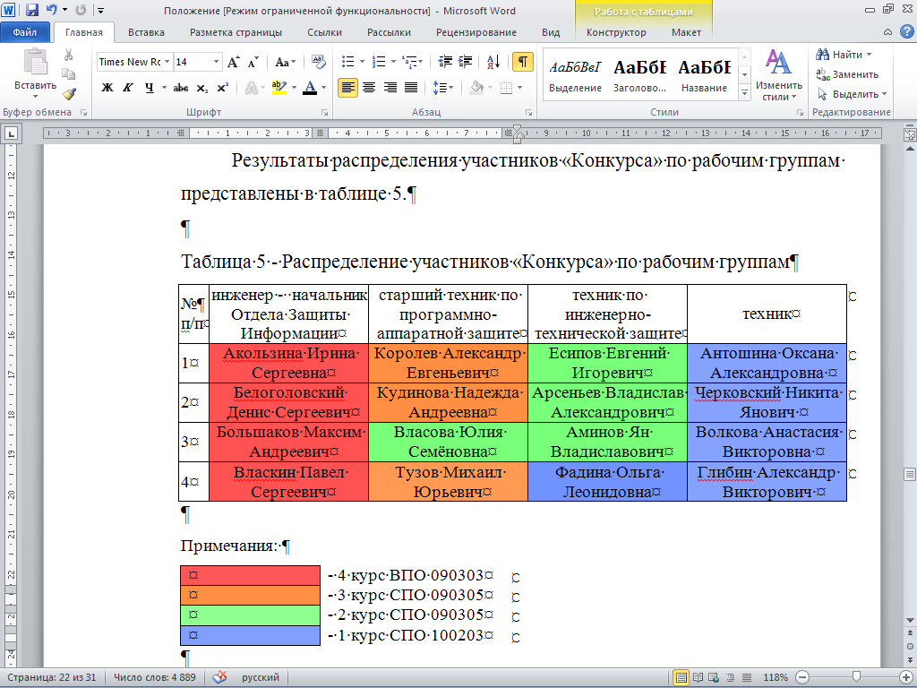Switch to the Разметка страницы tab
This screenshot has width=917, height=688.
click(x=236, y=32)
